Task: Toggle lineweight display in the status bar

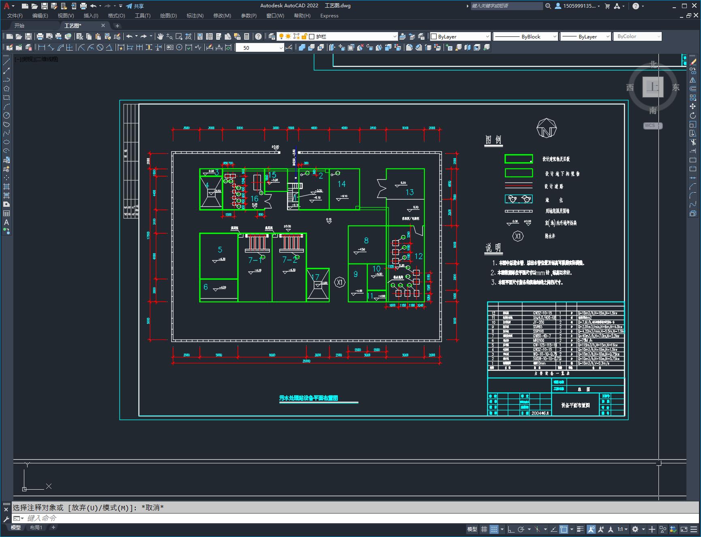Action: pyautogui.click(x=580, y=529)
